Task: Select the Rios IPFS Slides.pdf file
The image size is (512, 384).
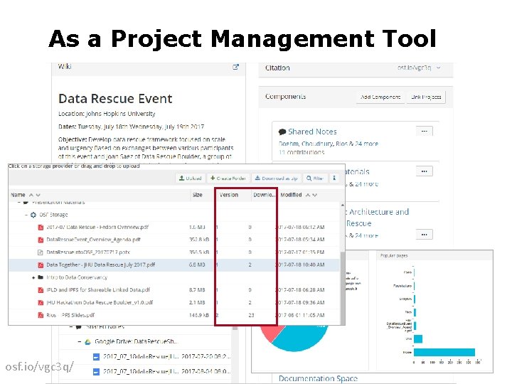Action: click(174, 315)
